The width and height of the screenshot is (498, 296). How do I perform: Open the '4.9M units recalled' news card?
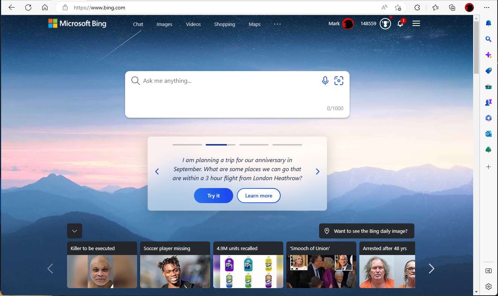(x=248, y=265)
